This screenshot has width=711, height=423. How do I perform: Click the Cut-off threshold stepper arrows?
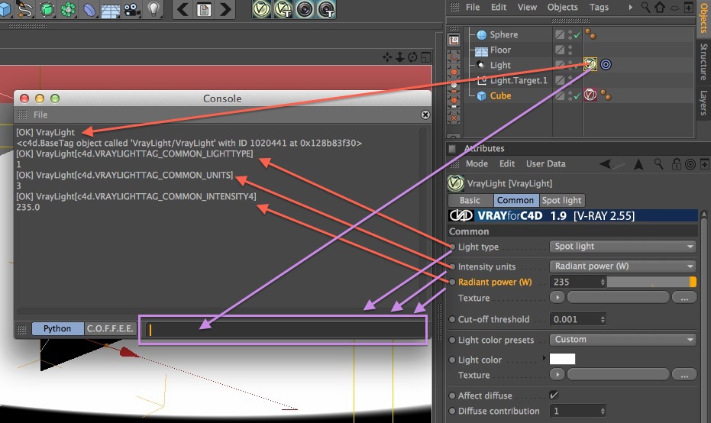[x=603, y=319]
